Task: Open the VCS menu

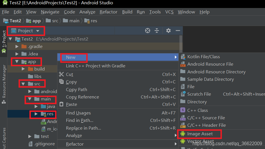Action: (169, 12)
